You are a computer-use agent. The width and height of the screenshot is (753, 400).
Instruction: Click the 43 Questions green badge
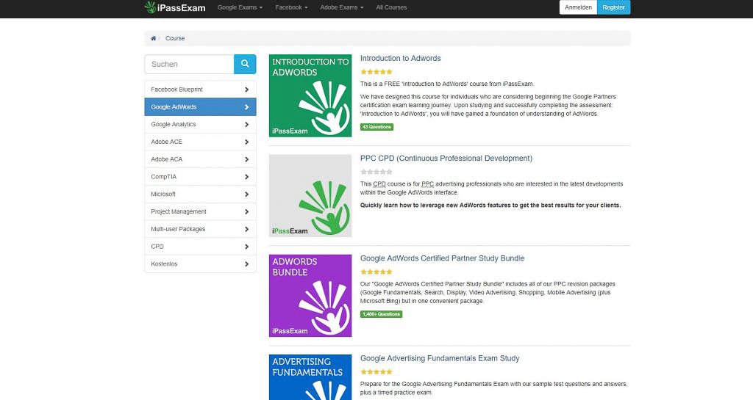pyautogui.click(x=376, y=127)
